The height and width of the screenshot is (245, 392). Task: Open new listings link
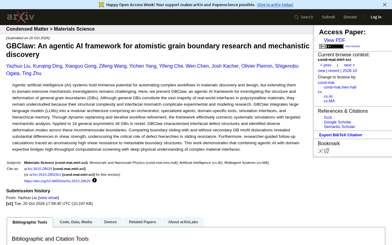(322, 71)
